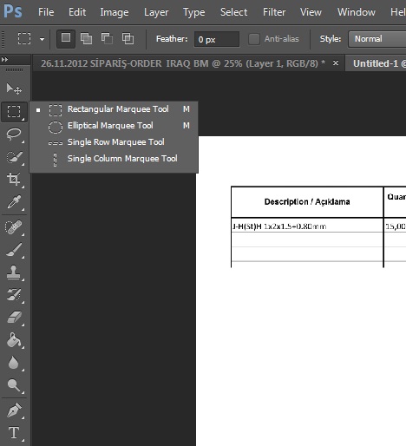Screen dimensions: 406x446
Task: Select the Clone Stamp tool
Action: (x=14, y=272)
